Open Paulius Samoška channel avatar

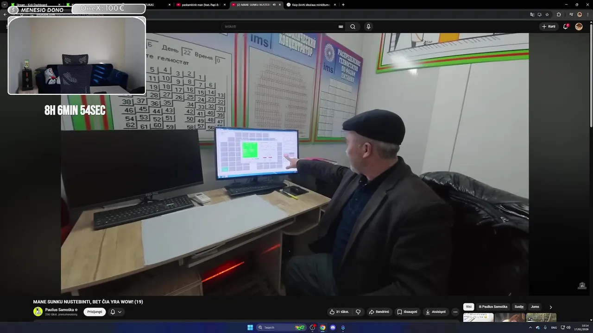[x=38, y=311]
